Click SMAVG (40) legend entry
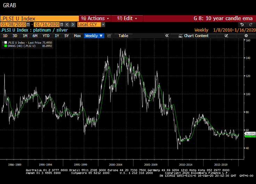256x184 pixels. [x=21, y=46]
